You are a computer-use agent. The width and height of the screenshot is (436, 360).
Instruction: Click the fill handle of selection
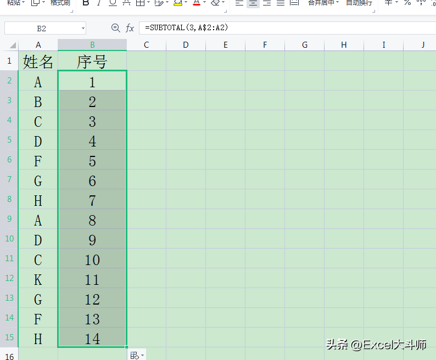[126, 347]
